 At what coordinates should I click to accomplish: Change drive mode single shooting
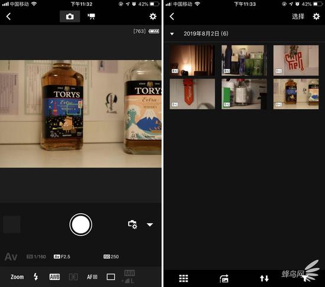[x=110, y=277]
